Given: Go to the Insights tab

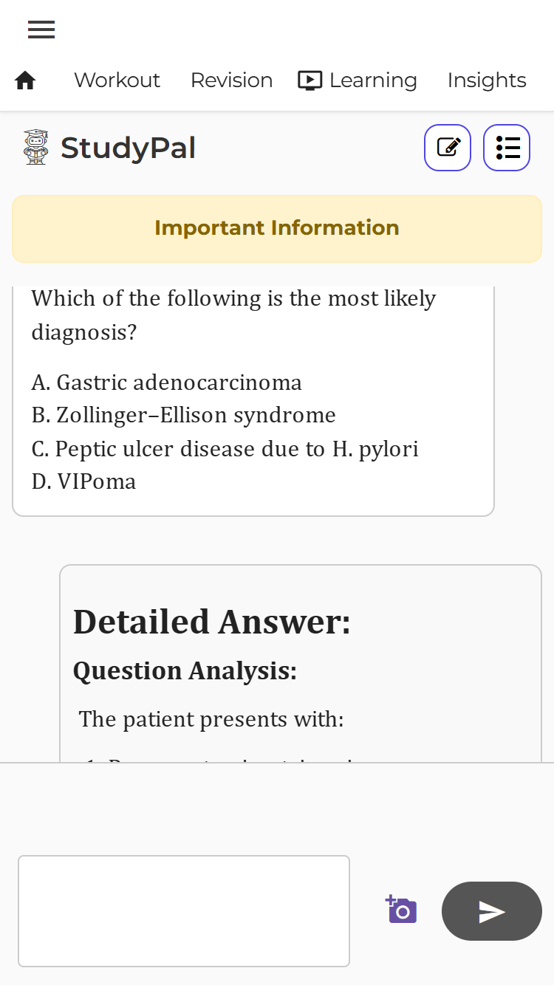Looking at the screenshot, I should [487, 80].
